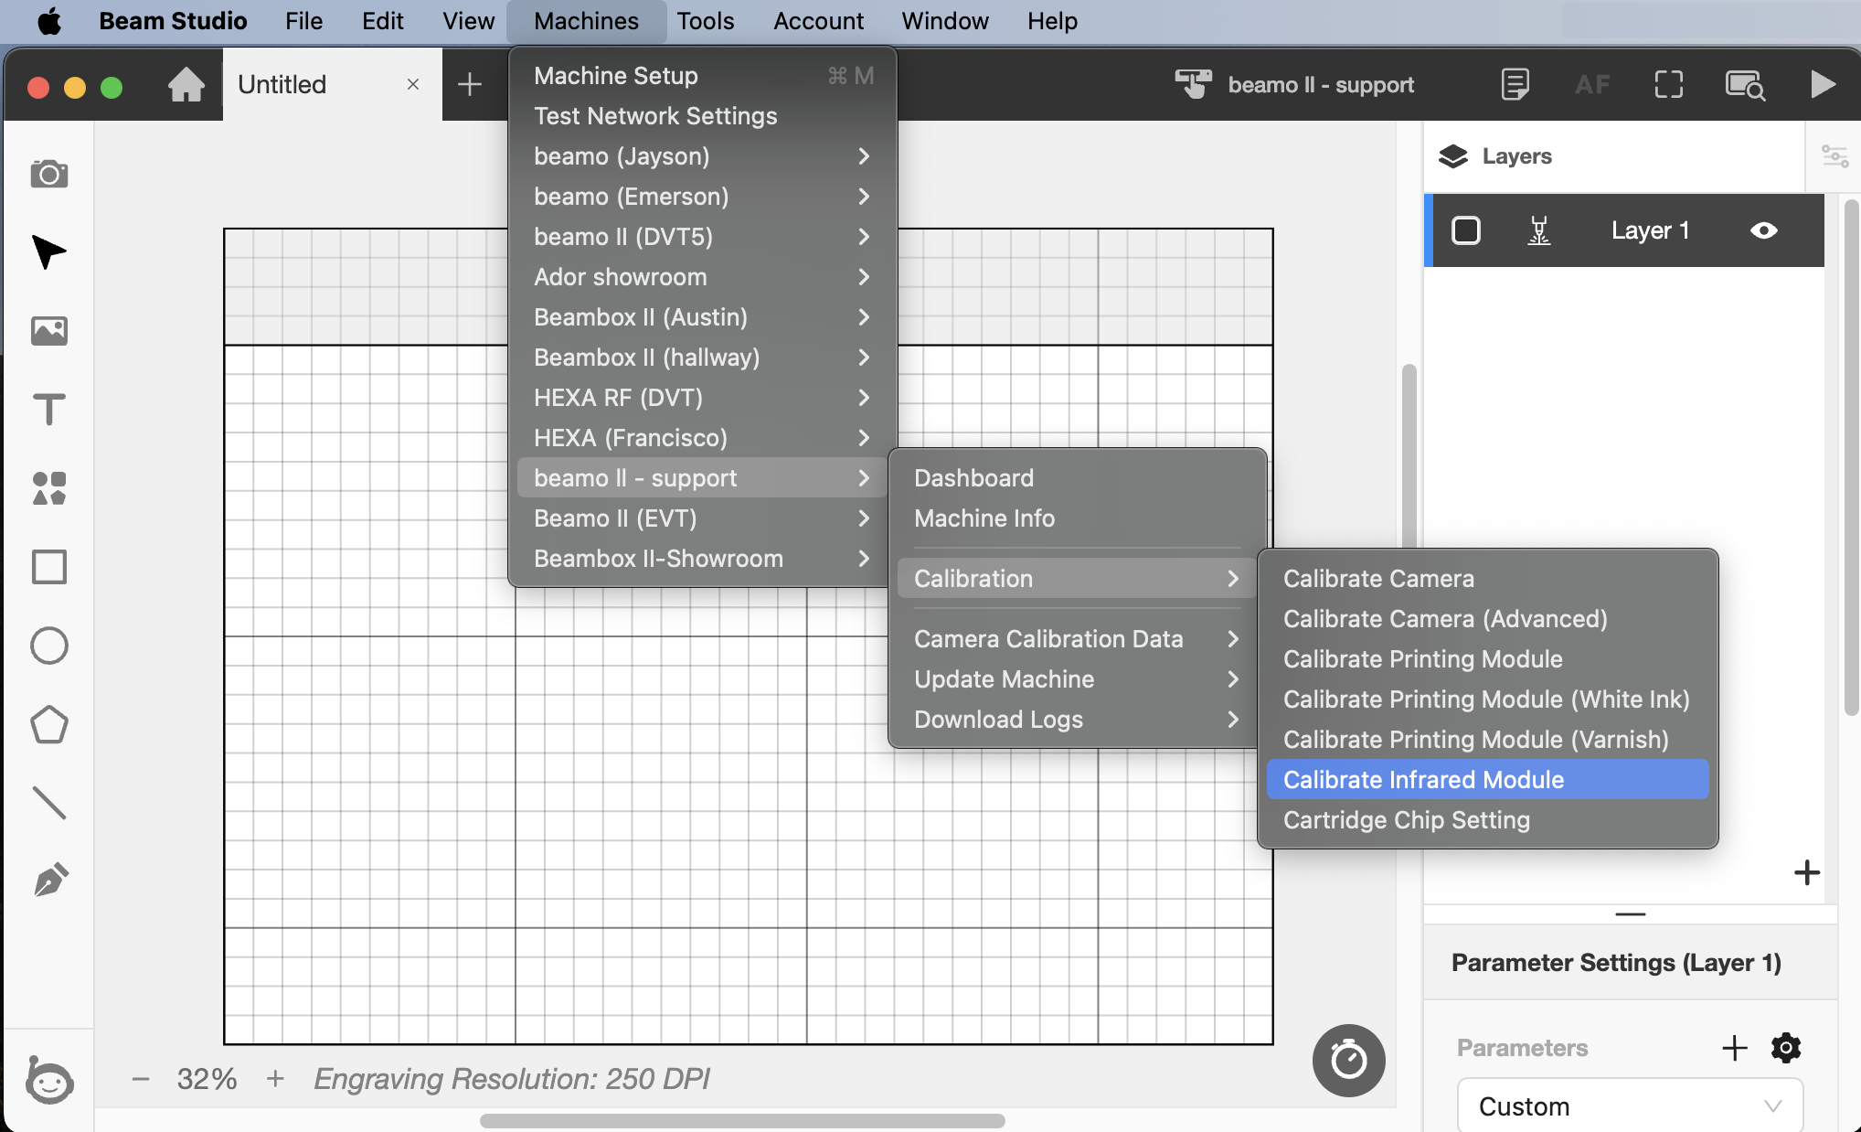This screenshot has height=1132, width=1861.
Task: Click the beamo II - support machine name
Action: coord(1321,85)
